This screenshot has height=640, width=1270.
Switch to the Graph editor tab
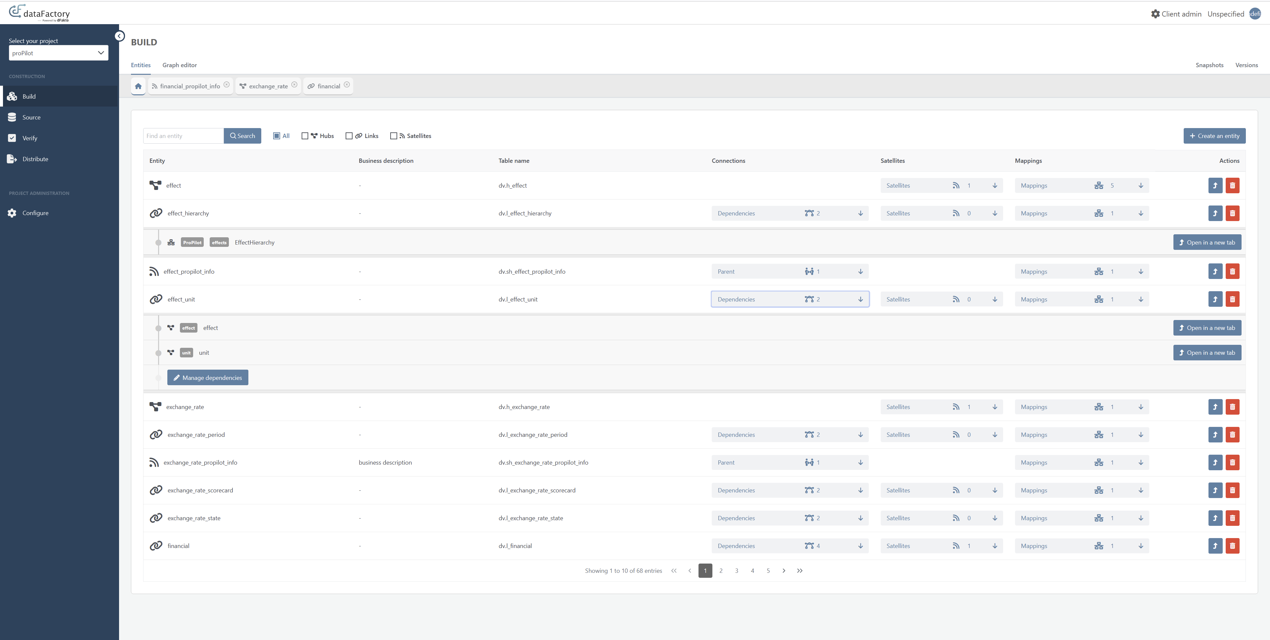[180, 65]
